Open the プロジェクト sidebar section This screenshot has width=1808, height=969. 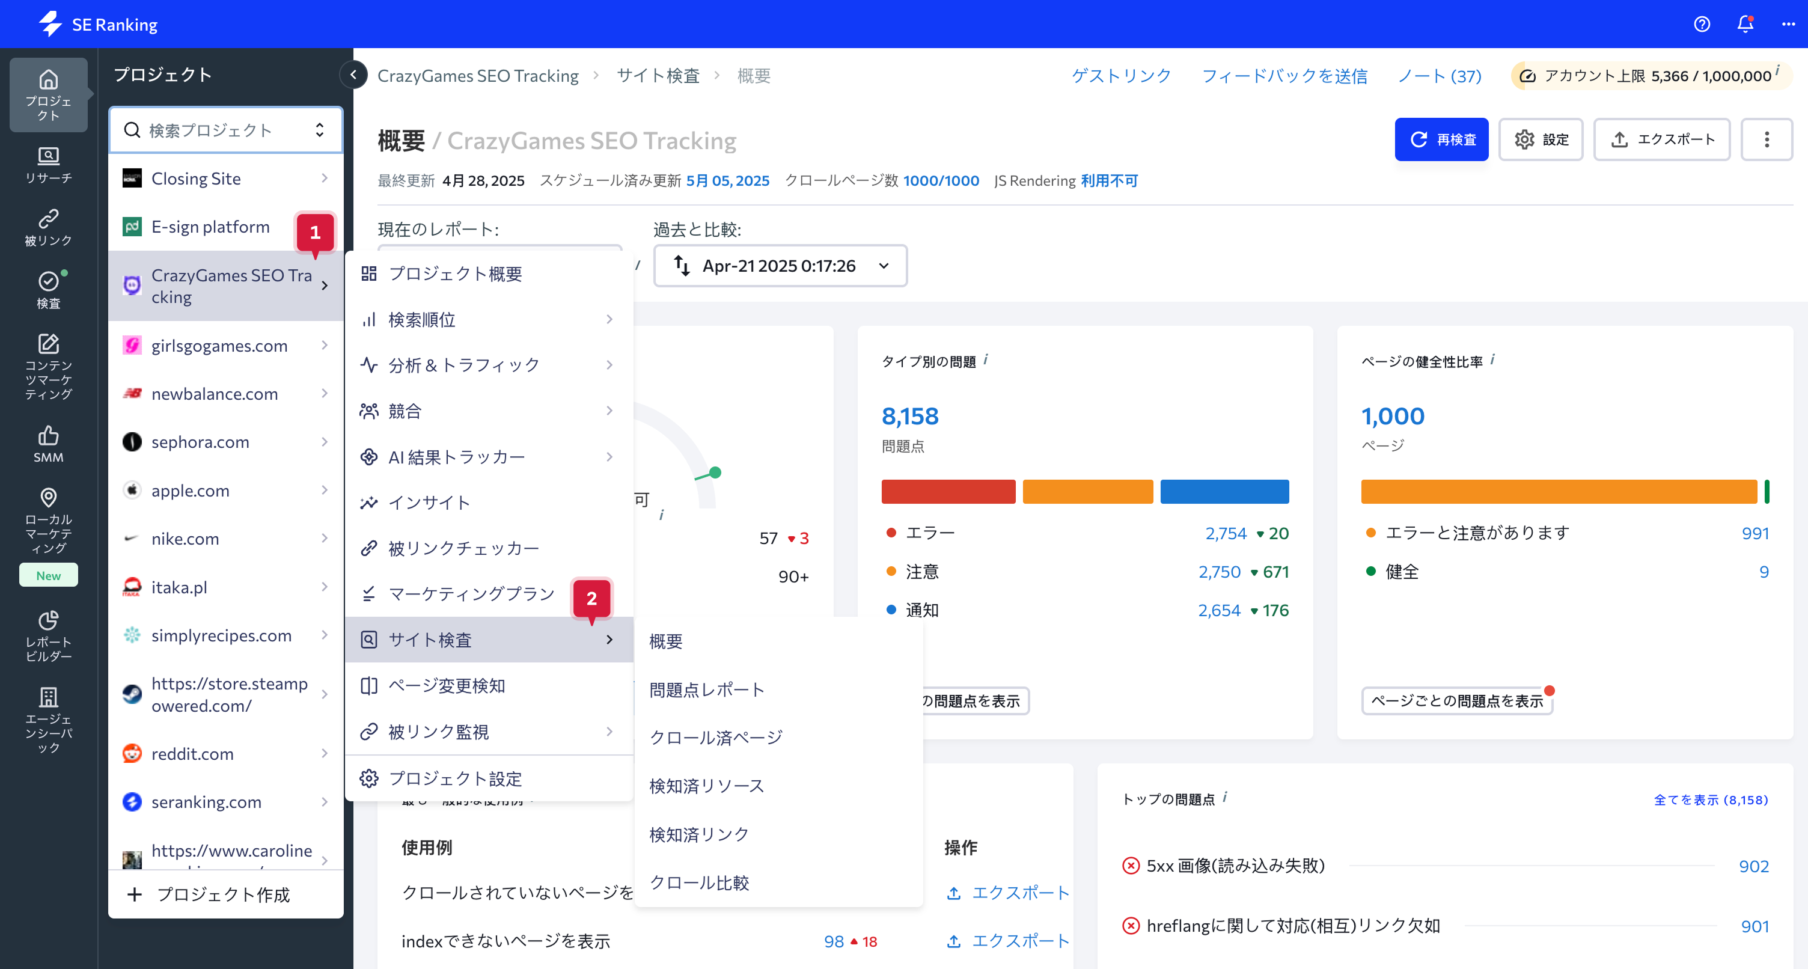pos(49,95)
